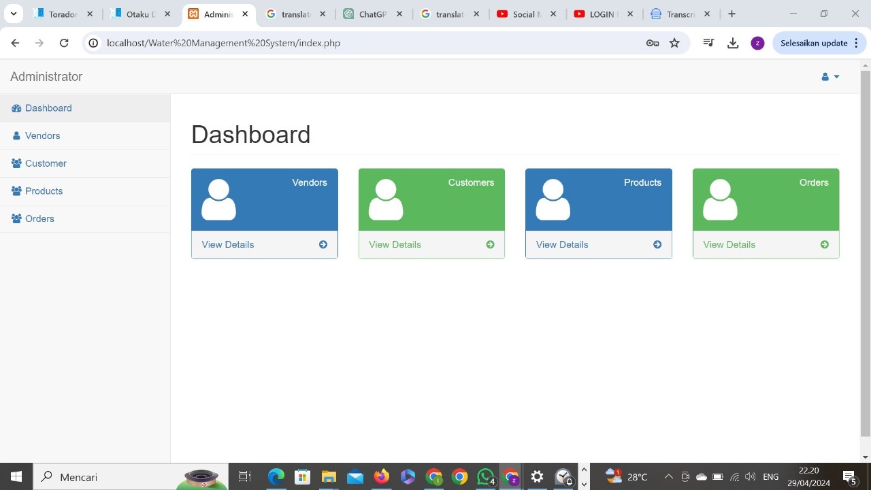Image resolution: width=871 pixels, height=490 pixels.
Task: Open the tab search dropdown arrow
Action: (14, 14)
